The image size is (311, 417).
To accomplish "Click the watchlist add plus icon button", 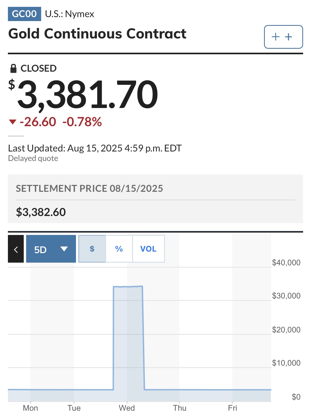I will pos(283,37).
